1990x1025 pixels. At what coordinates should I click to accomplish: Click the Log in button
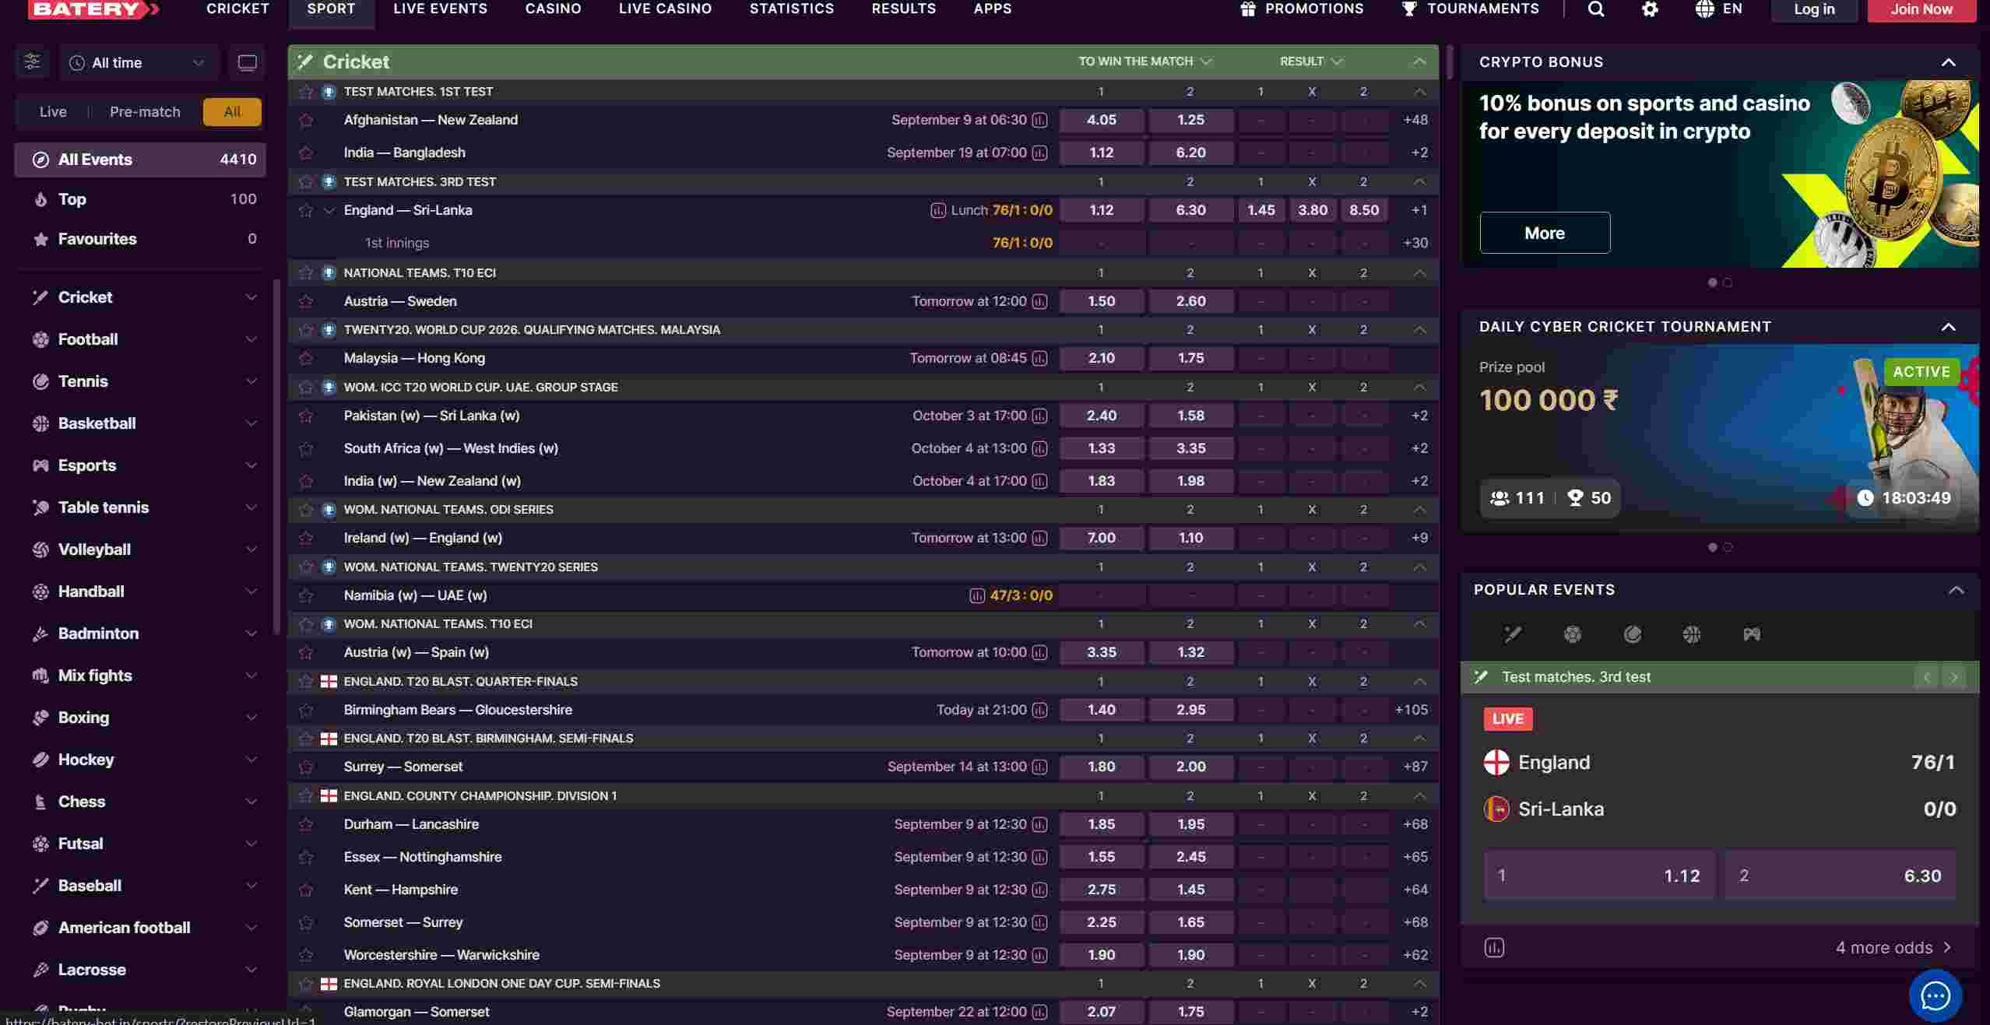click(1814, 9)
